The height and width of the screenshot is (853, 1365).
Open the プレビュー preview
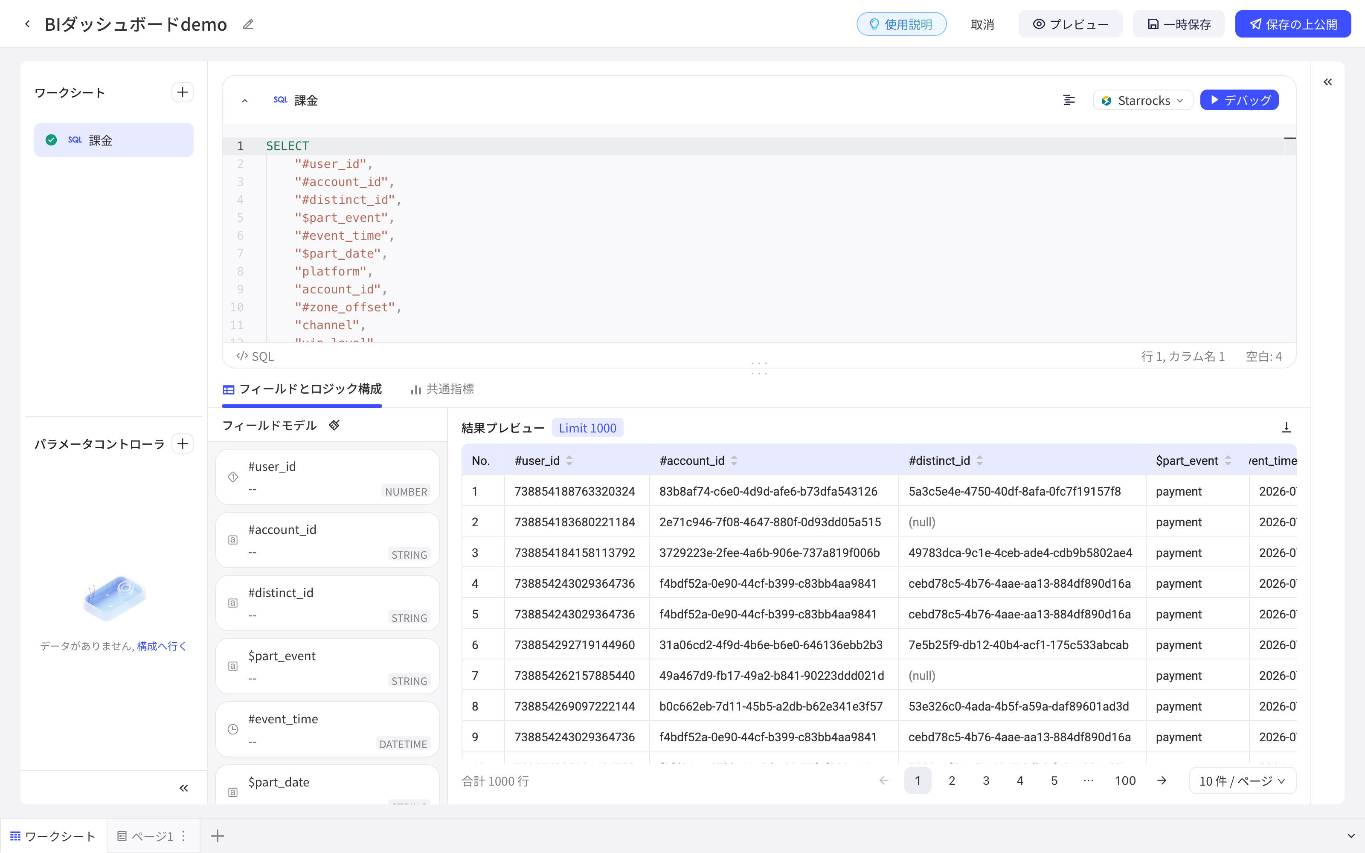(1070, 24)
